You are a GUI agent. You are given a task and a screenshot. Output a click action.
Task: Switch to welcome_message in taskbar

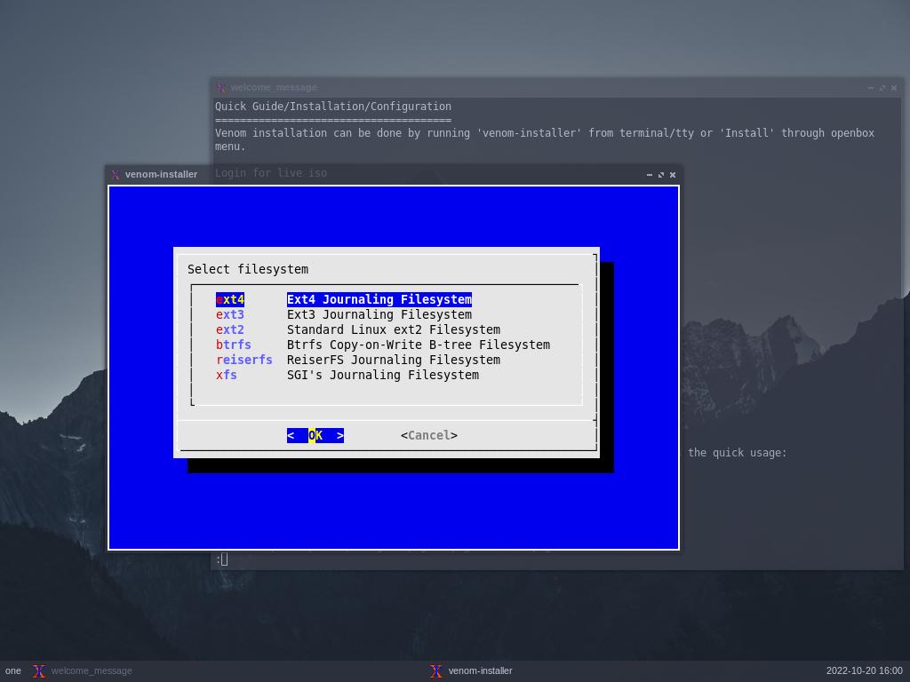(92, 671)
